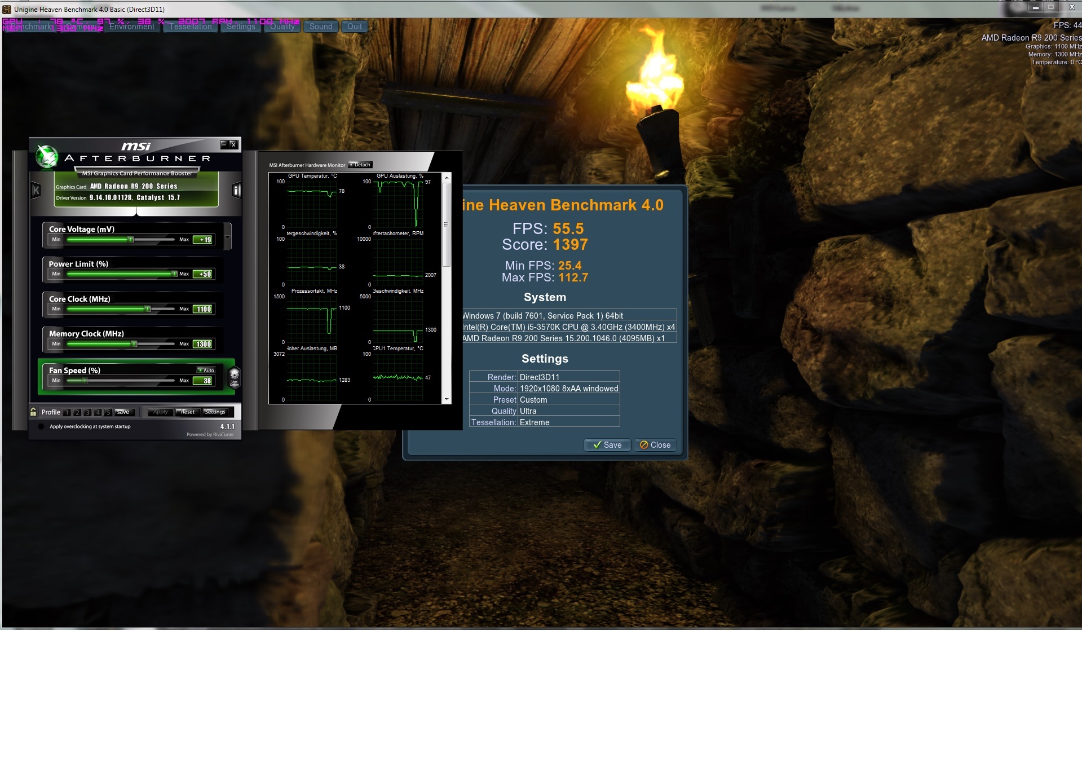
Task: Save the Heaven benchmark results
Action: click(x=607, y=445)
